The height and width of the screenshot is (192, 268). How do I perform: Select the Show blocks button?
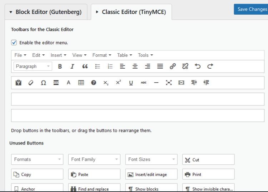click(x=151, y=188)
